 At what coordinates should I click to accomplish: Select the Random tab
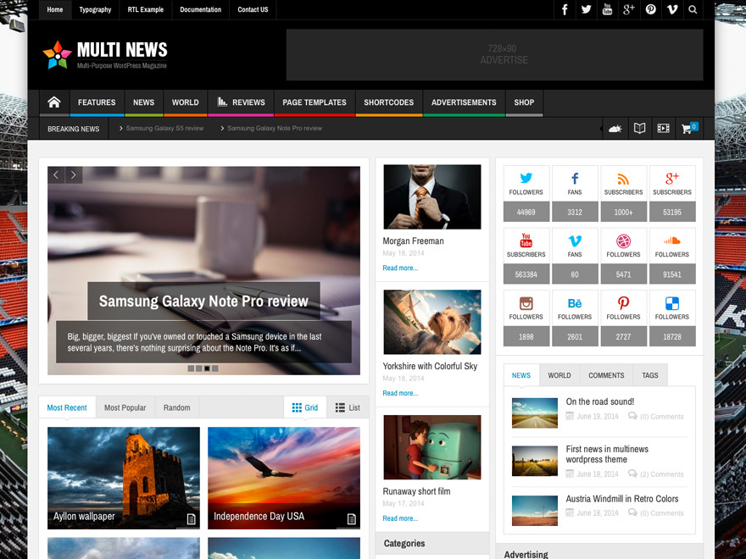coord(177,407)
